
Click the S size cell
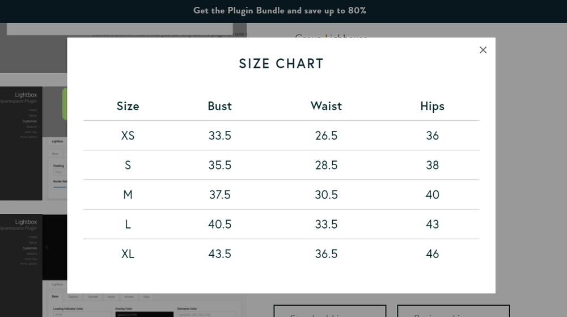point(128,165)
